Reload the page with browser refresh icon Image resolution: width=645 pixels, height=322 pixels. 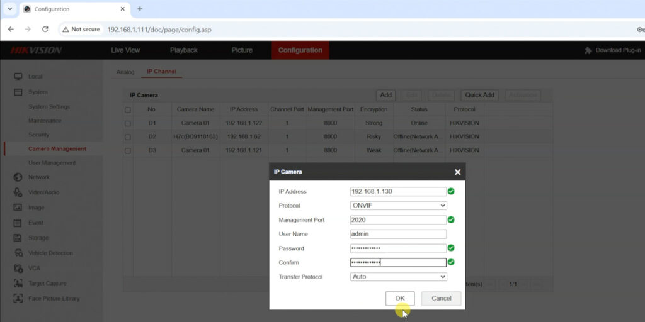[x=45, y=29]
